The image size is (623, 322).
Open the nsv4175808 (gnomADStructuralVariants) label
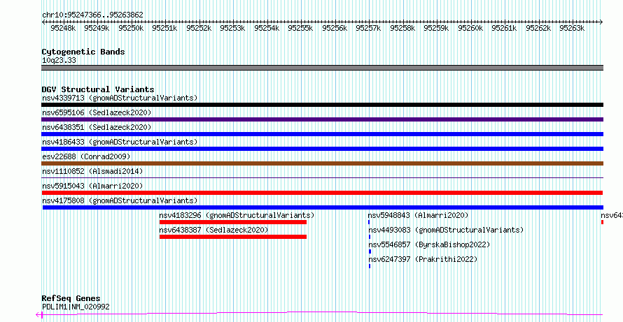click(x=120, y=200)
